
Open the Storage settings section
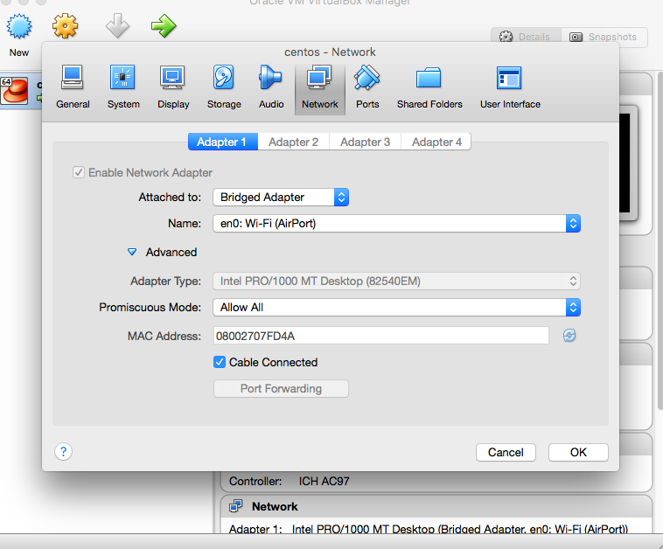tap(224, 87)
